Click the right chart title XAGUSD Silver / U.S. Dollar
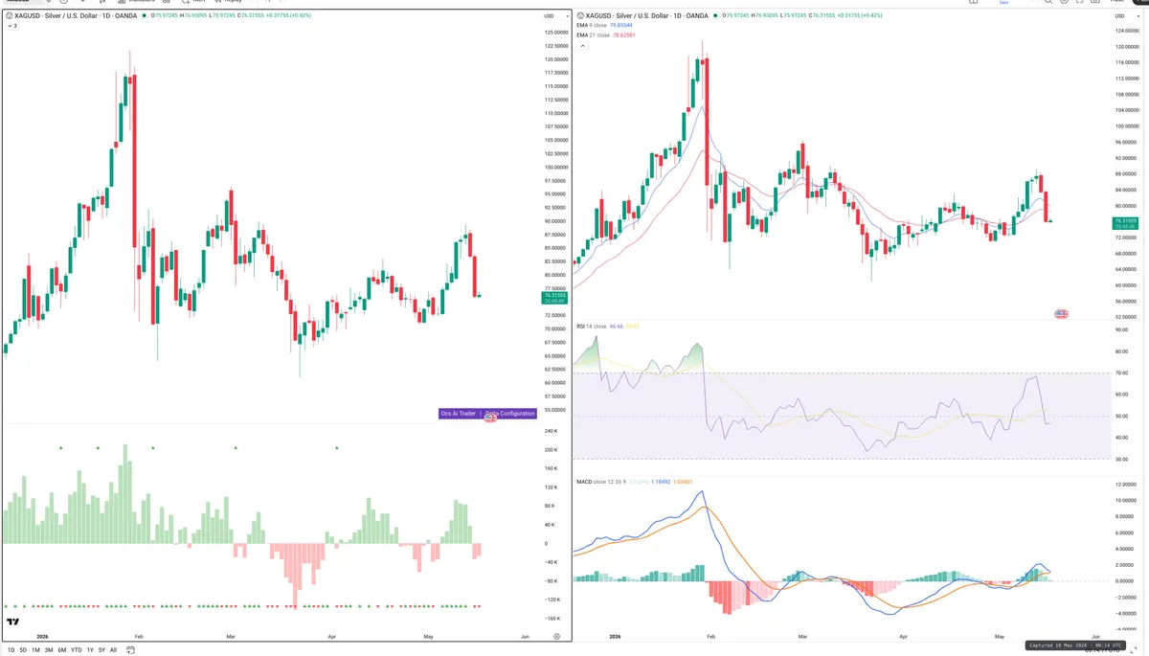The height and width of the screenshot is (656, 1149). click(647, 16)
